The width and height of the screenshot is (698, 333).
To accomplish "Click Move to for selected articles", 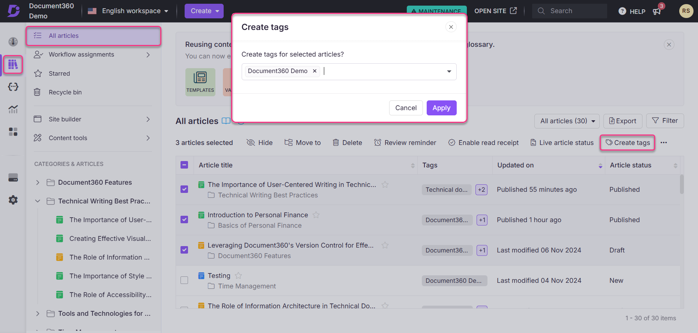I will (x=302, y=143).
